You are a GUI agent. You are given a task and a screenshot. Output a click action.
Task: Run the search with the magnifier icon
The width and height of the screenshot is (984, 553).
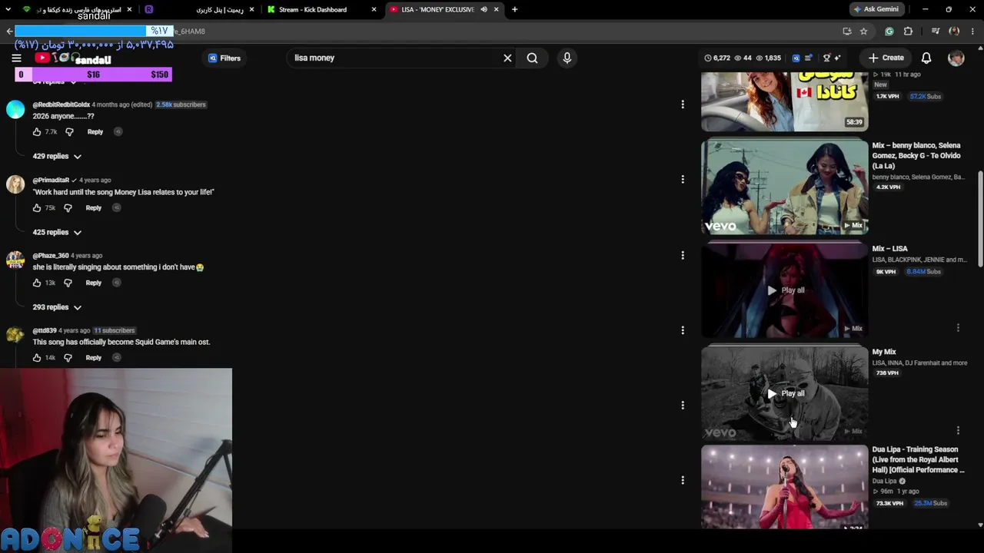pyautogui.click(x=532, y=58)
